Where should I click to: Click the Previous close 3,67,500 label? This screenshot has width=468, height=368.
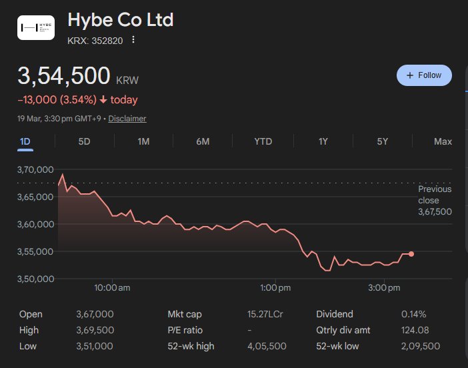tap(435, 200)
